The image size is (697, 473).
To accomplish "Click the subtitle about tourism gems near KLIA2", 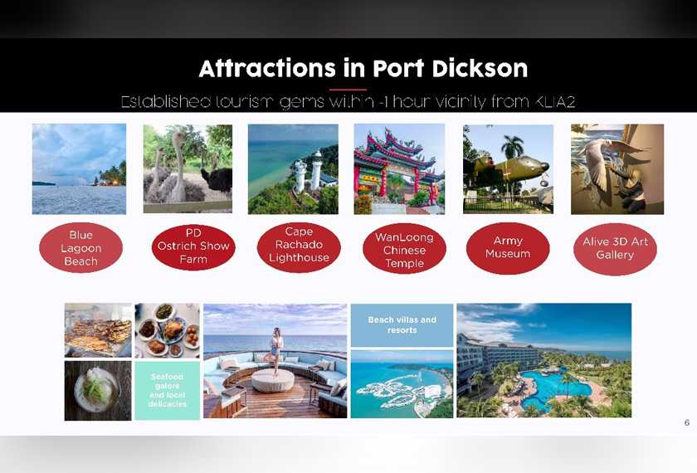I will tap(348, 102).
